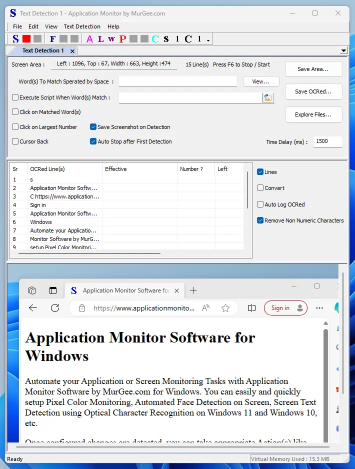Click the magenta A toolbar icon

coord(89,39)
